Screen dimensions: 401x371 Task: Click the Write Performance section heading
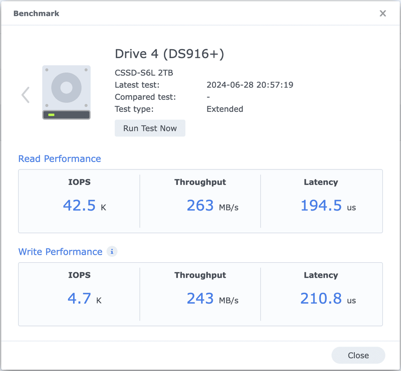(60, 252)
